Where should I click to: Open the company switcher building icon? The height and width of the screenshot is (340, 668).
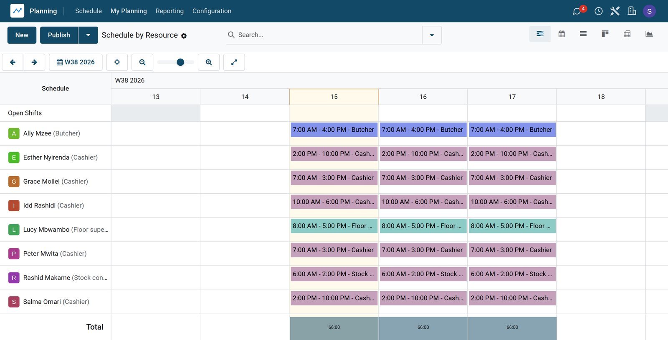(632, 11)
